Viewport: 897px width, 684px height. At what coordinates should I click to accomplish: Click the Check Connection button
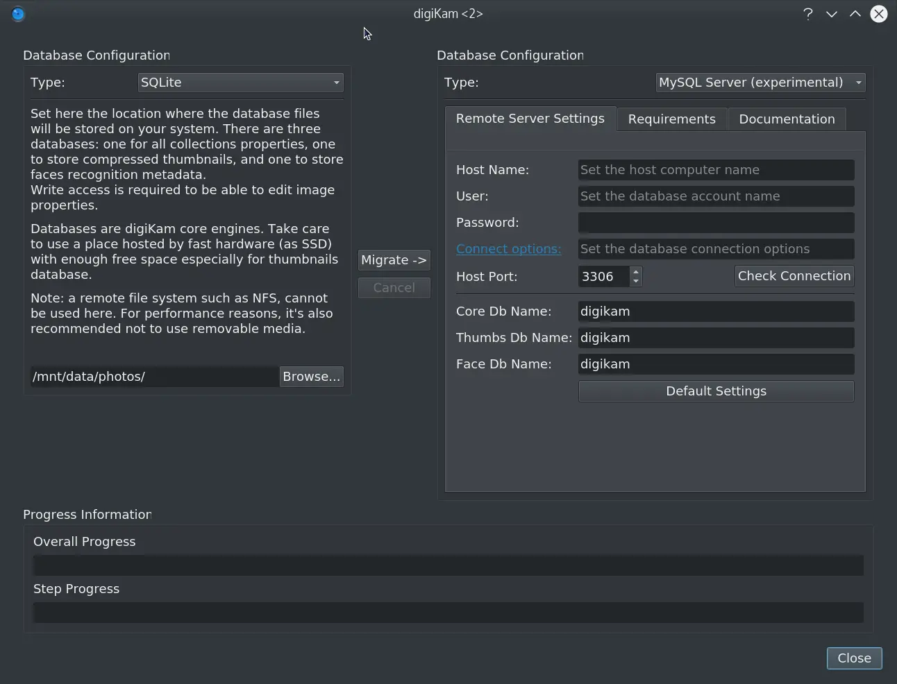(x=794, y=276)
